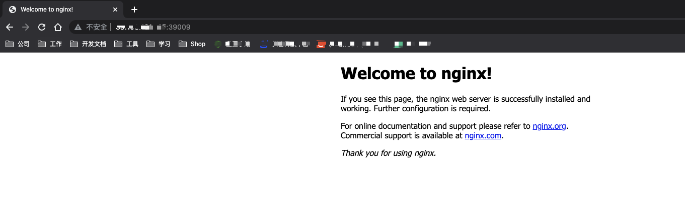685x203 pixels.
Task: Open the 开发文档 bookmarks folder
Action: click(88, 44)
